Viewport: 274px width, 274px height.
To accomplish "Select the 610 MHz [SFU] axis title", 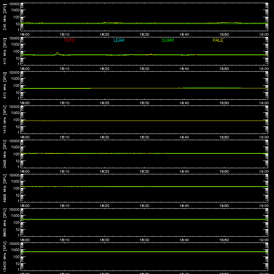I will (x=5, y=85).
